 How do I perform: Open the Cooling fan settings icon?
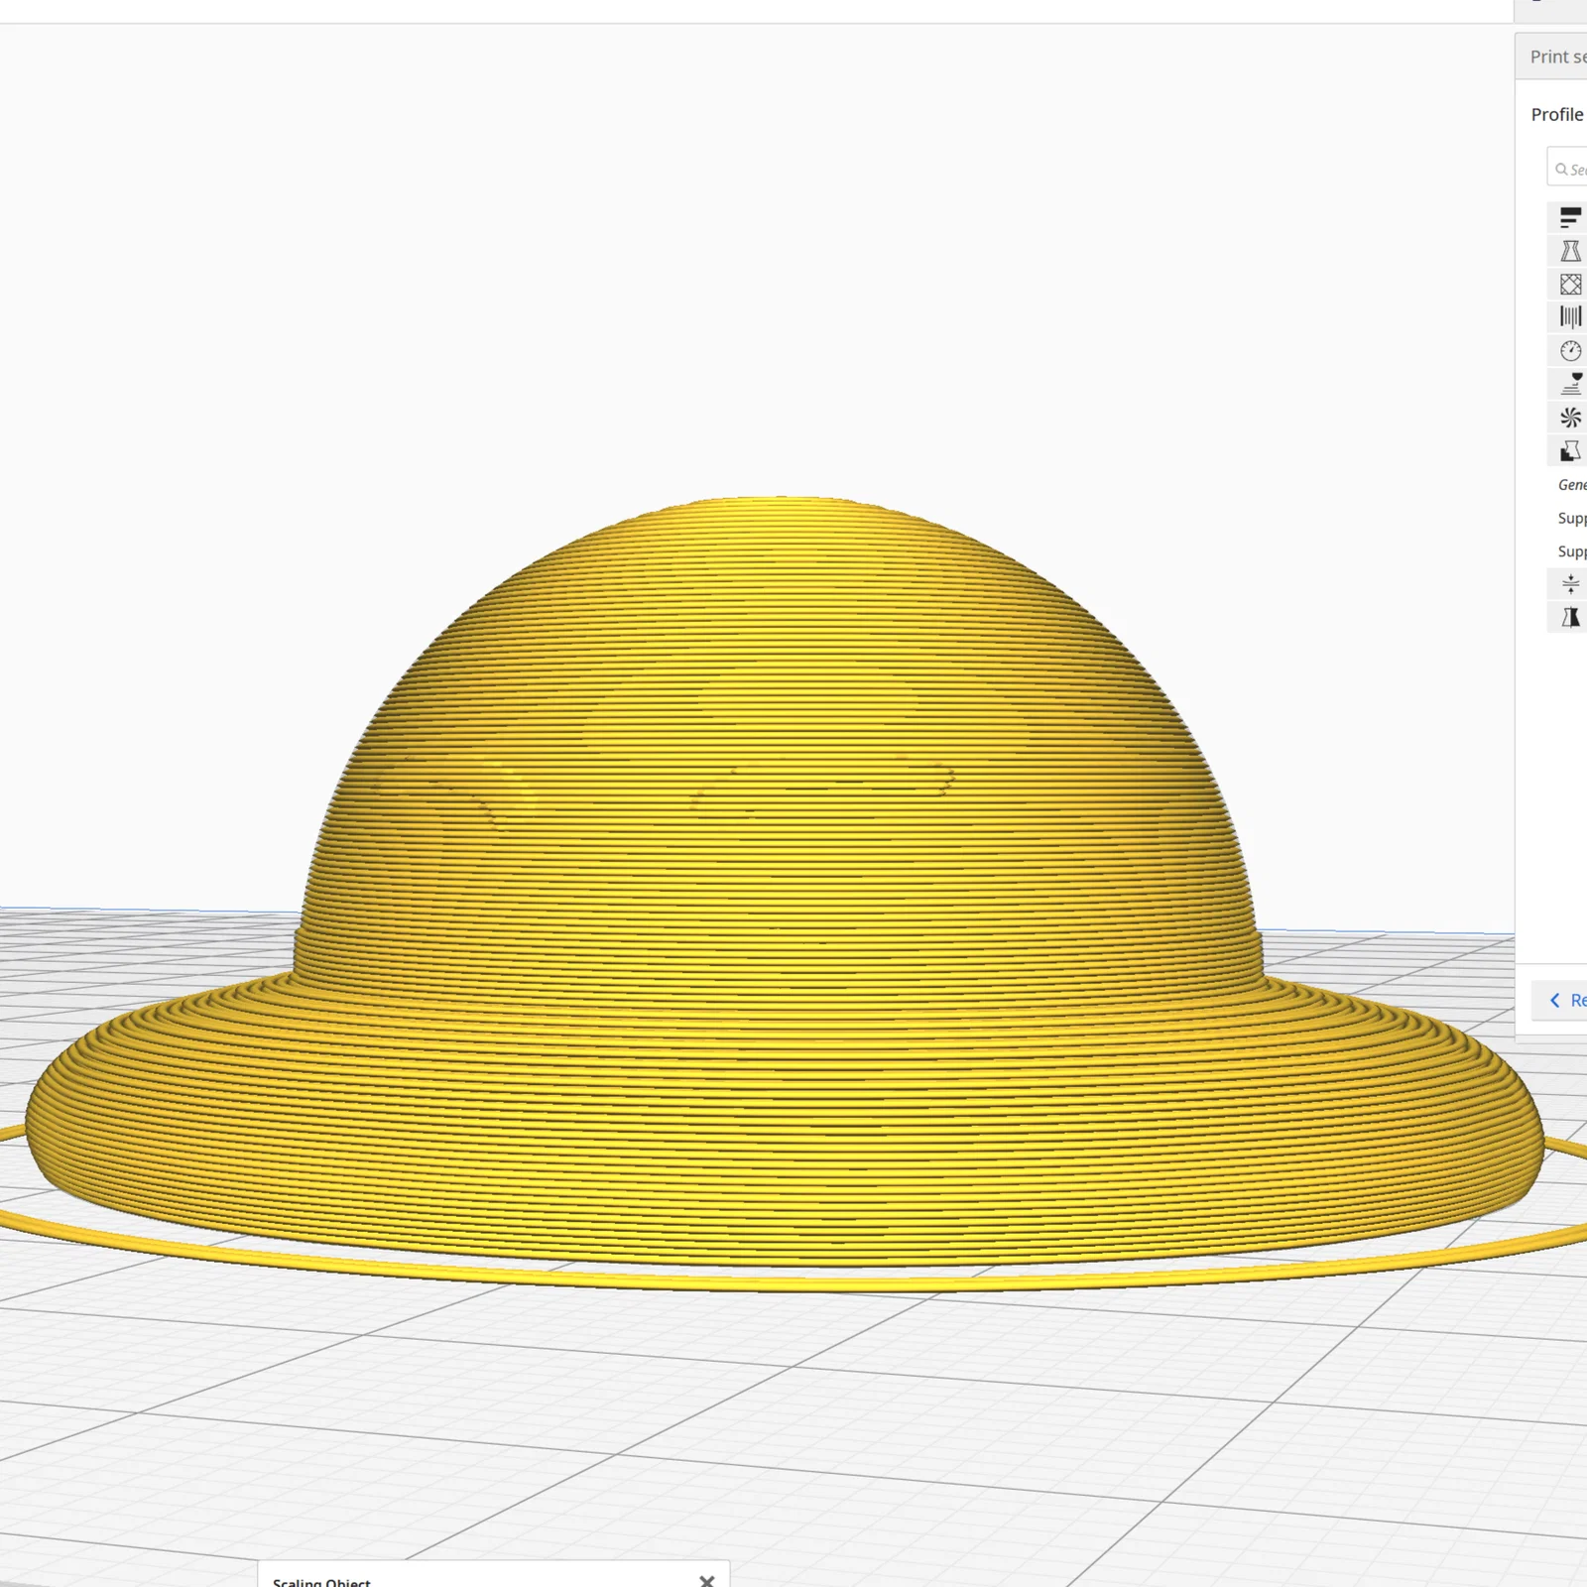coord(1570,418)
